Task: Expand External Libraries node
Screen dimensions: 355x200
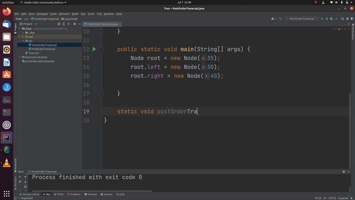Action: 20,57
